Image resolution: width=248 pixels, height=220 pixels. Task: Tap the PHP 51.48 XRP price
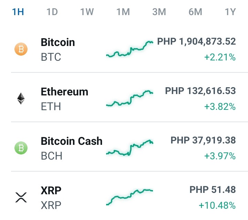pyautogui.click(x=213, y=189)
